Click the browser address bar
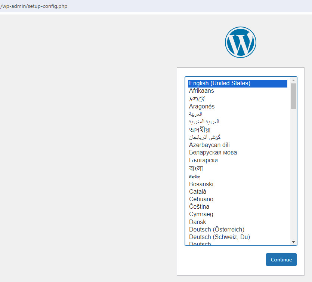The image size is (312, 282). point(112,6)
